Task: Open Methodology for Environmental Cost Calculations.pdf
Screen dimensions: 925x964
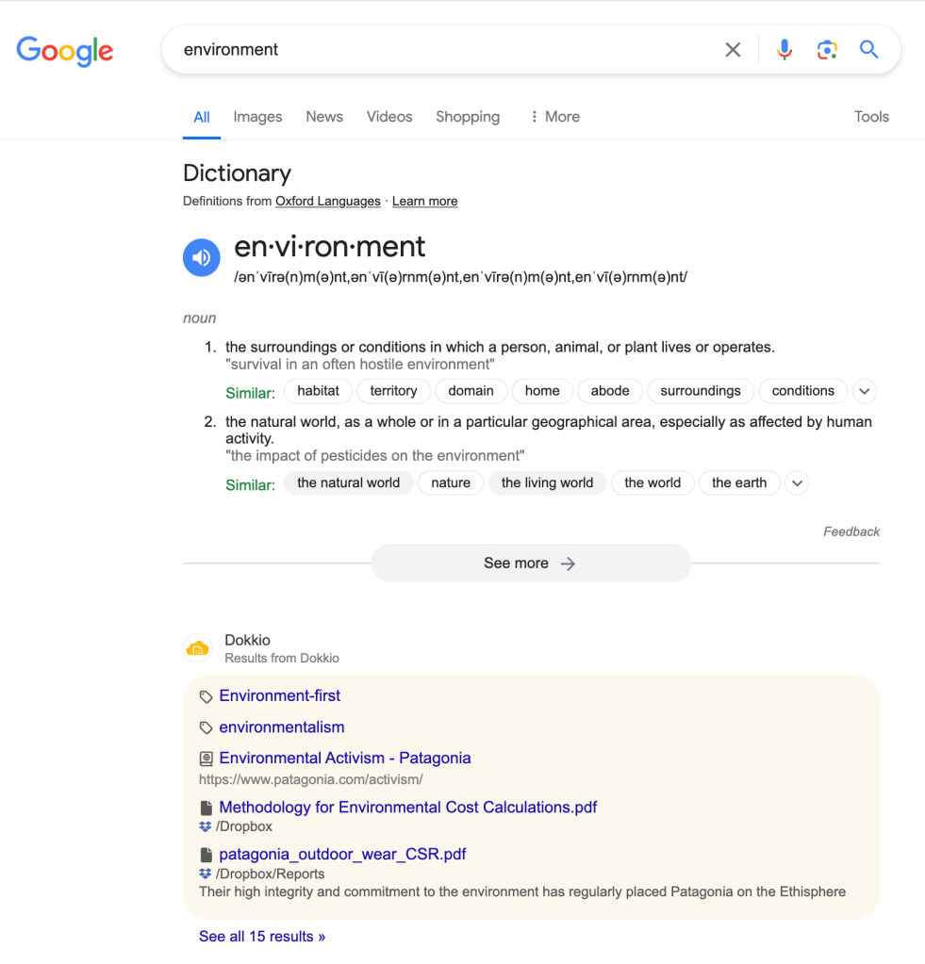Action: pyautogui.click(x=407, y=807)
